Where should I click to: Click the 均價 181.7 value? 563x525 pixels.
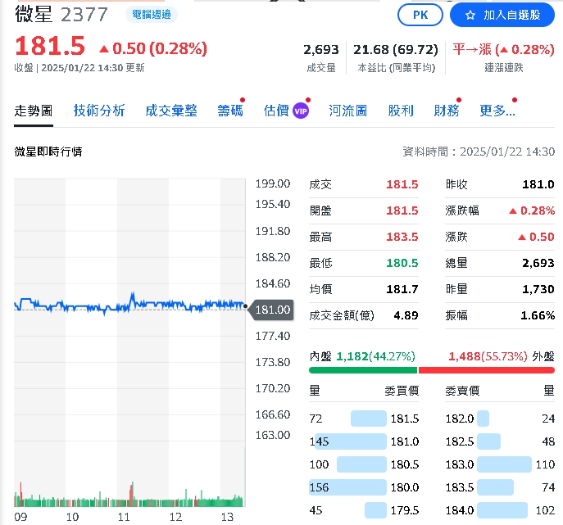(x=402, y=289)
